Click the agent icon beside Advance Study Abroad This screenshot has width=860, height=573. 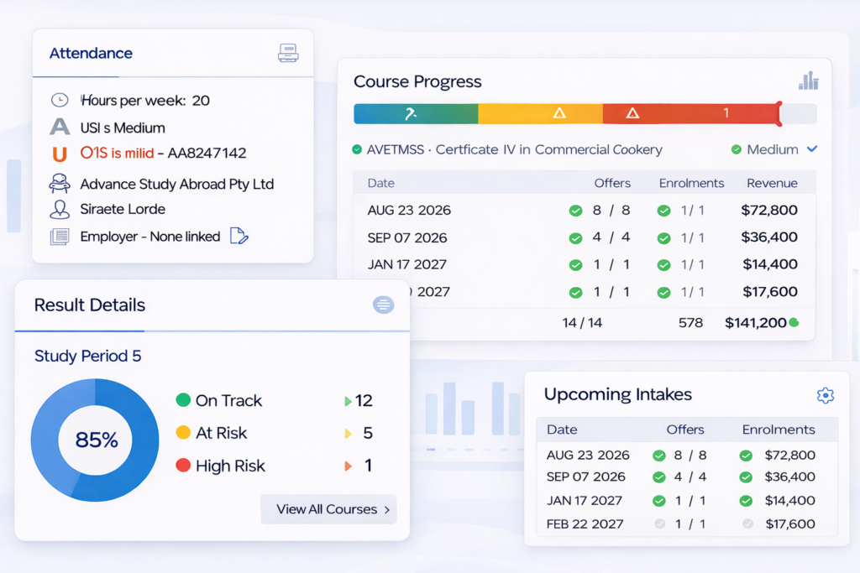pyautogui.click(x=60, y=184)
